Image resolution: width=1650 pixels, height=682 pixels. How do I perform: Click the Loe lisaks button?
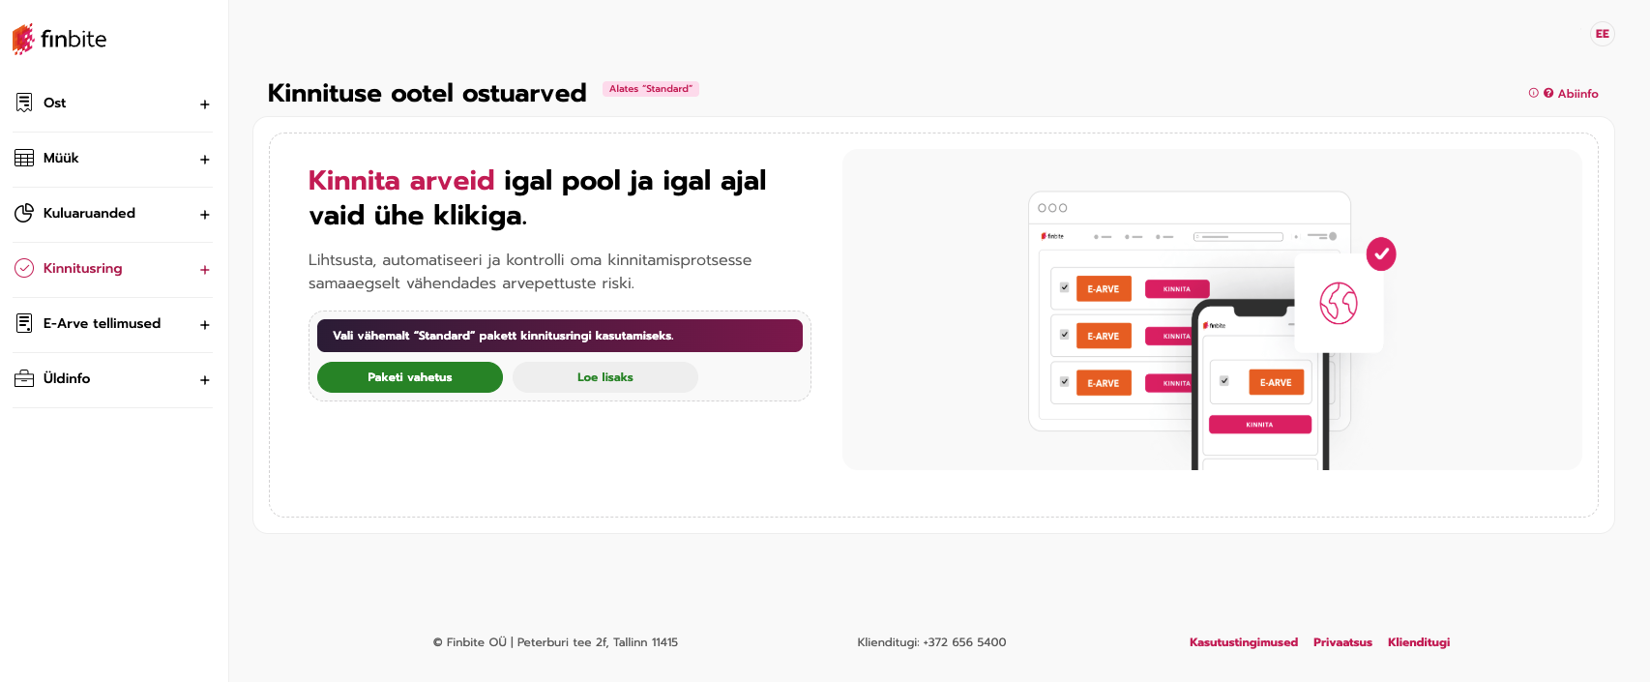(604, 377)
